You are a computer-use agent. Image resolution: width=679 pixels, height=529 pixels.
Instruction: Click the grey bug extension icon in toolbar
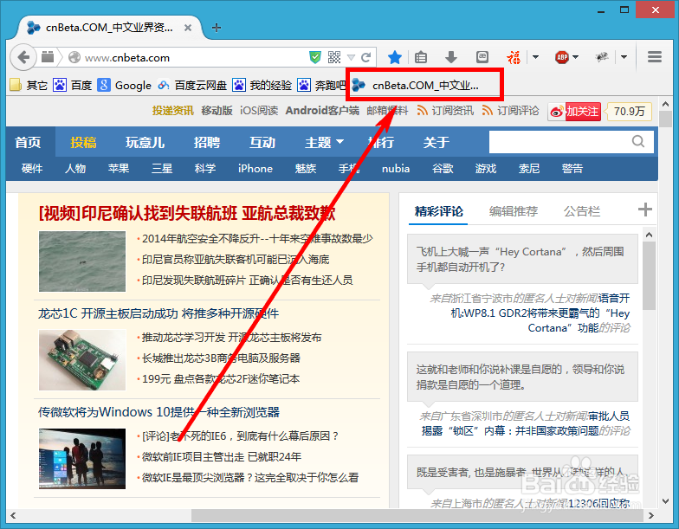click(x=601, y=57)
